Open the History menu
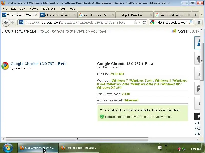 (x=34, y=9)
